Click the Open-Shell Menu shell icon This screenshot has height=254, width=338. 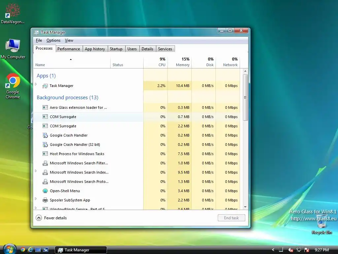45,191
